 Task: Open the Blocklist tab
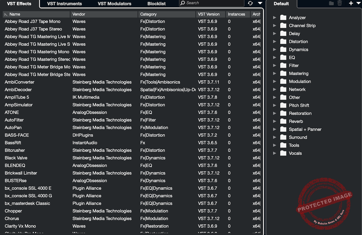point(157,4)
